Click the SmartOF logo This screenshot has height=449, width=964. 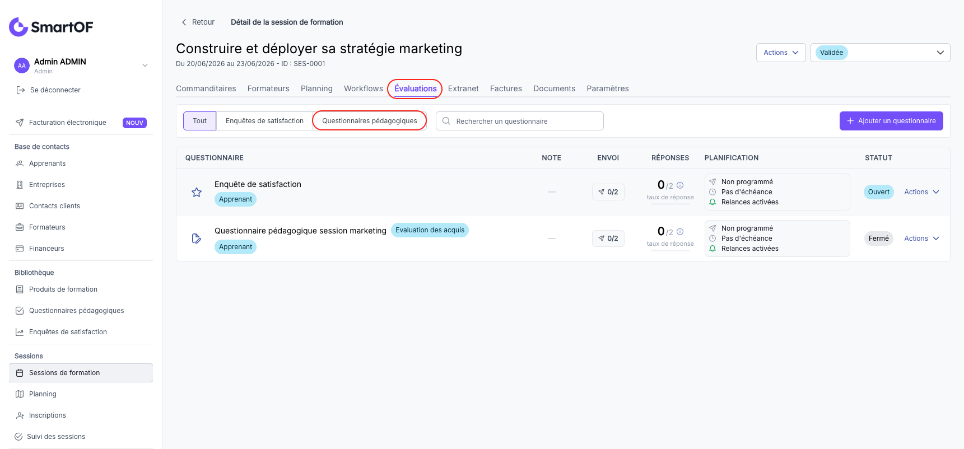pyautogui.click(x=51, y=27)
